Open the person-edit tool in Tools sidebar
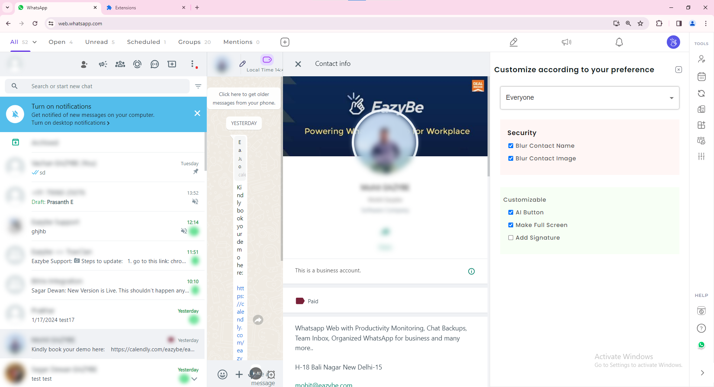The width and height of the screenshot is (714, 387). click(701, 59)
